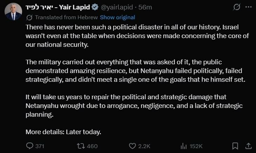Screen dimensions: 256x153
Task: Open the @yairlapid handle link
Action: (117, 7)
